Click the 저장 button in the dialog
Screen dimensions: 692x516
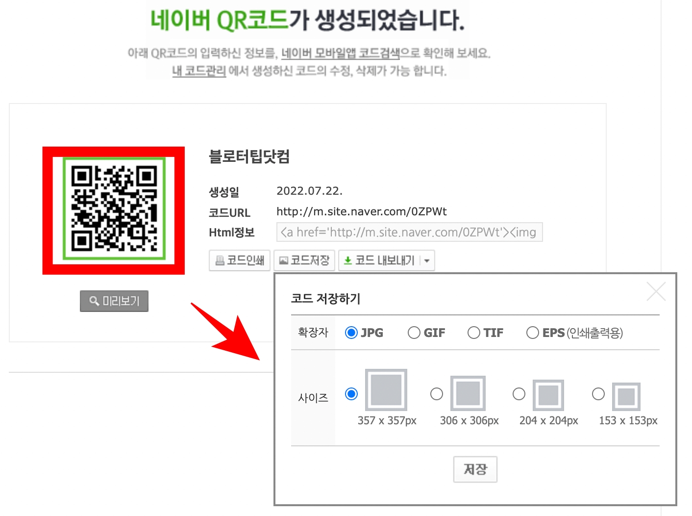[x=475, y=469]
